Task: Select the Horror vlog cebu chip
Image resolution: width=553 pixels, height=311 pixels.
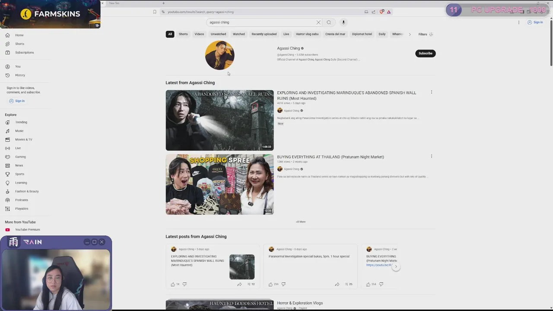Action: 307,34
